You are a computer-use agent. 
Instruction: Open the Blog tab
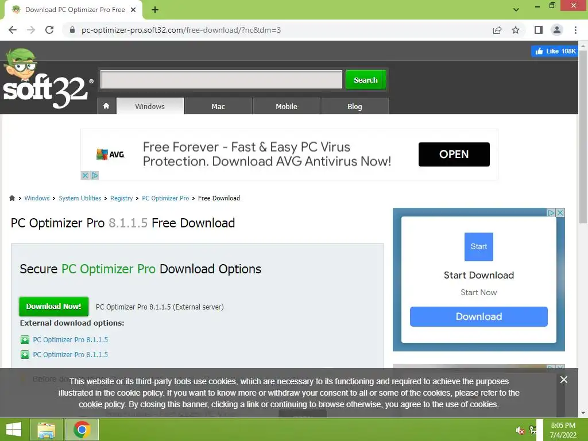tap(355, 106)
